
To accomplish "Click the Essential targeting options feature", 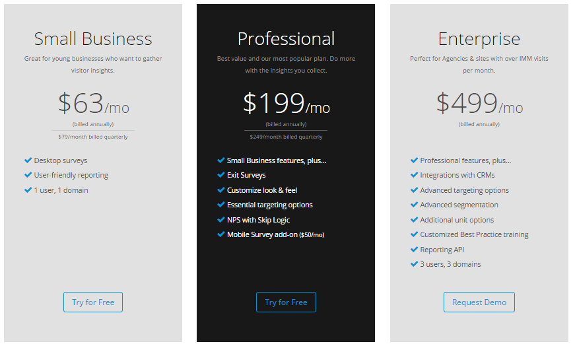I will pyautogui.click(x=270, y=205).
